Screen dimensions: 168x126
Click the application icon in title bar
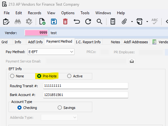click(4, 4)
